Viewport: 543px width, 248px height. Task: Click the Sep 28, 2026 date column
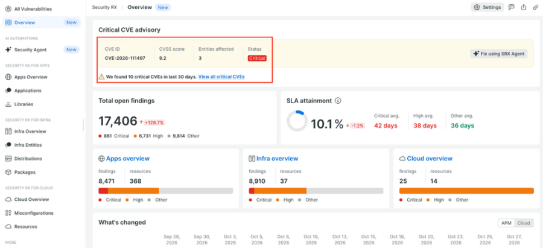[172, 240]
